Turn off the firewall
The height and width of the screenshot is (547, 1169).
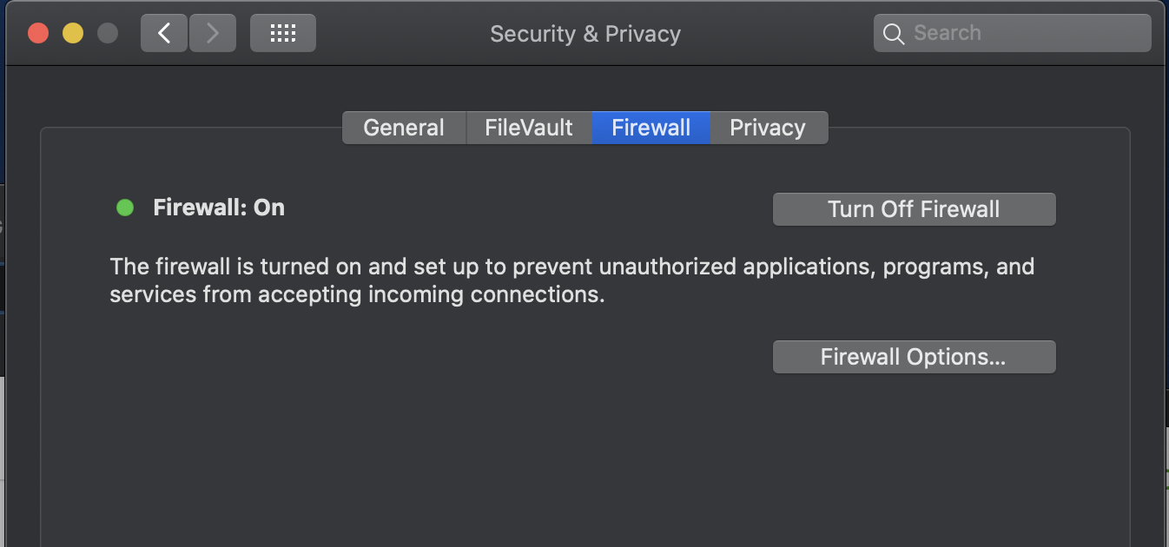[x=915, y=209]
